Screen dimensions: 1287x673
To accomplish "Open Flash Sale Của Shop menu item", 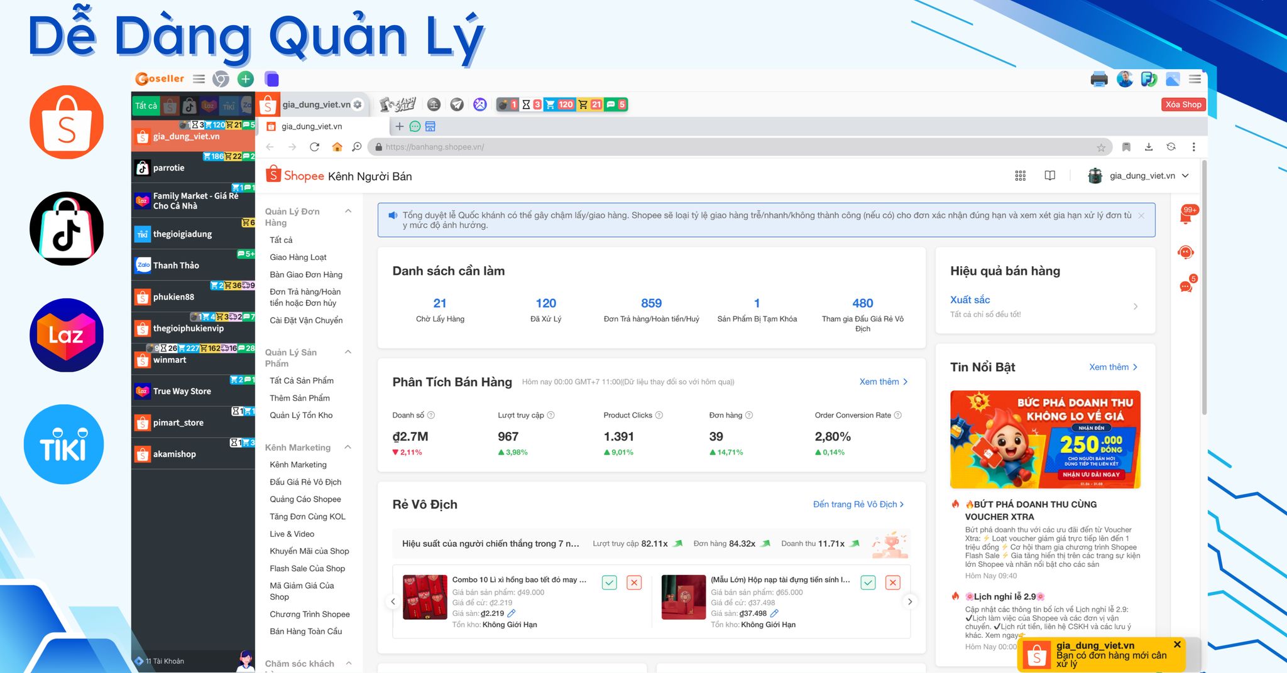I will pos(307,568).
